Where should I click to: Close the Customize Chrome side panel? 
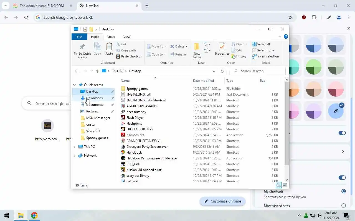pyautogui.click(x=349, y=28)
